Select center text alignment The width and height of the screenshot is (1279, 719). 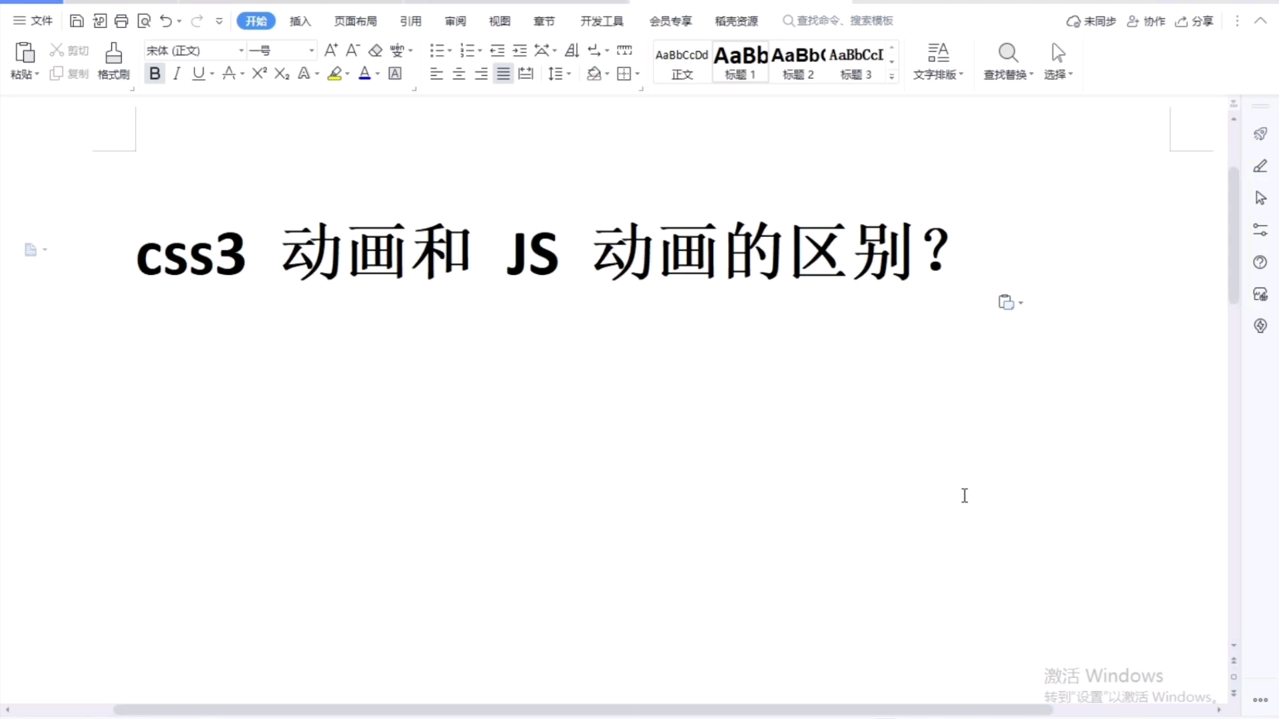tap(458, 73)
